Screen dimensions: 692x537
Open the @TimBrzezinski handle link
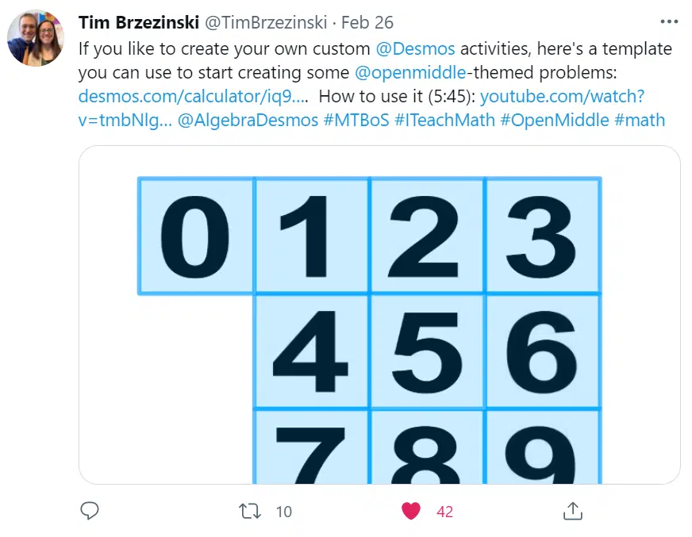point(266,22)
